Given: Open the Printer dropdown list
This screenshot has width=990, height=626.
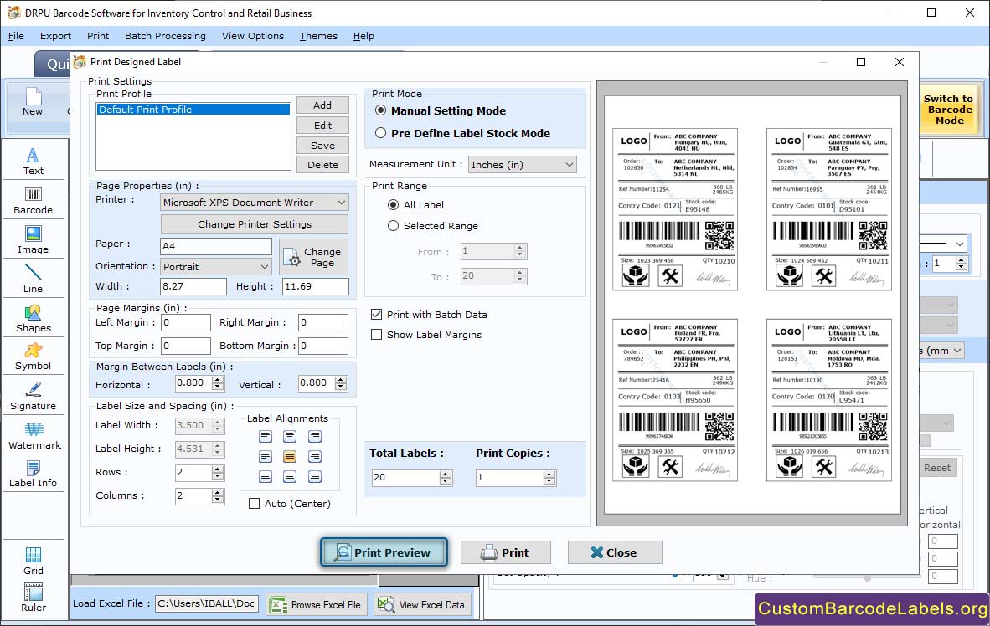Looking at the screenshot, I should pyautogui.click(x=255, y=203).
